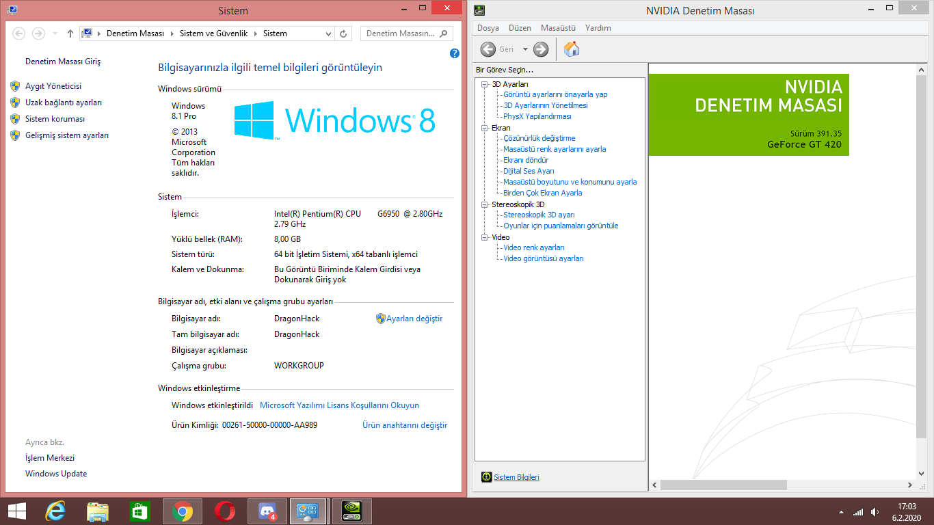Click the NVIDIA Geri back arrow
The width and height of the screenshot is (934, 525).
(488, 49)
